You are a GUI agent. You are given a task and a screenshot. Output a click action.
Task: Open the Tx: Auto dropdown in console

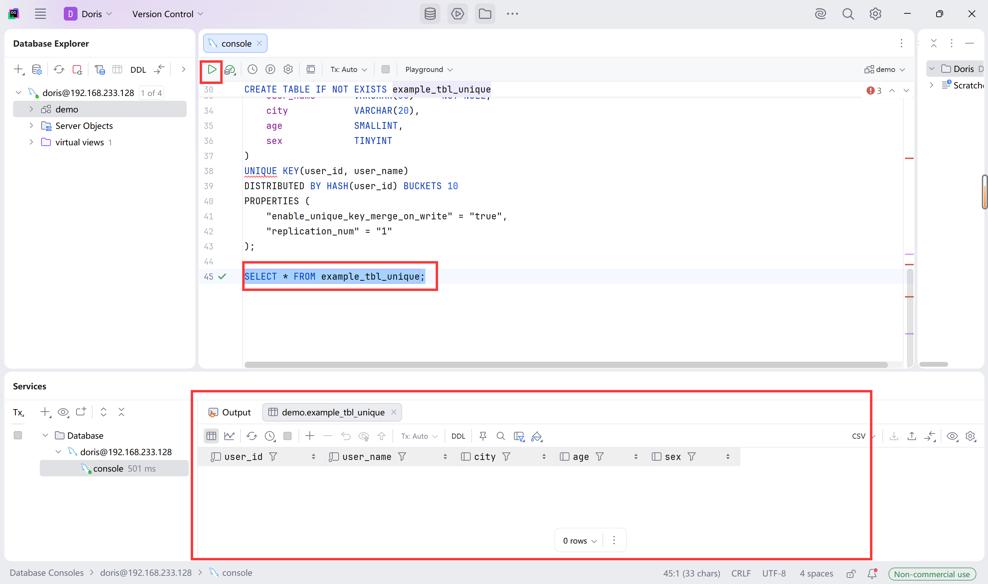coord(348,70)
